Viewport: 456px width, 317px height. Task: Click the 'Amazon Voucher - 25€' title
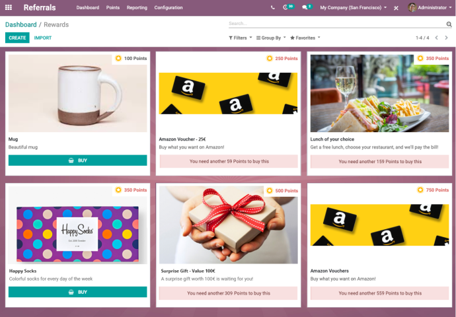[182, 139]
